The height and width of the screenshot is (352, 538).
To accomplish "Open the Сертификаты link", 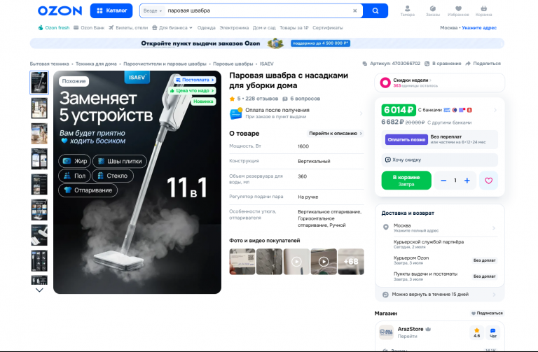I will pyautogui.click(x=328, y=28).
